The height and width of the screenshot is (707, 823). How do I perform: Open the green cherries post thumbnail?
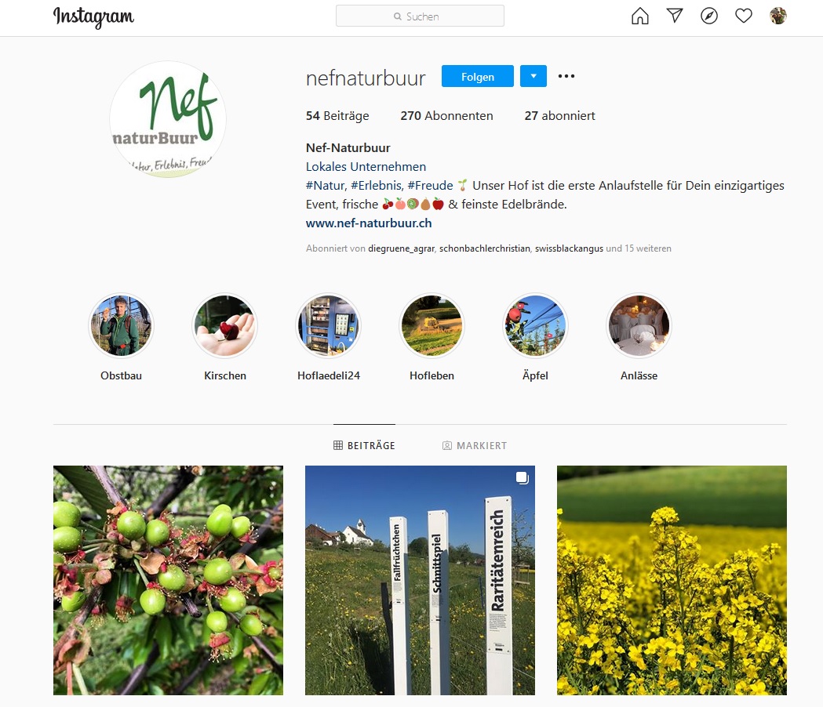tap(168, 580)
